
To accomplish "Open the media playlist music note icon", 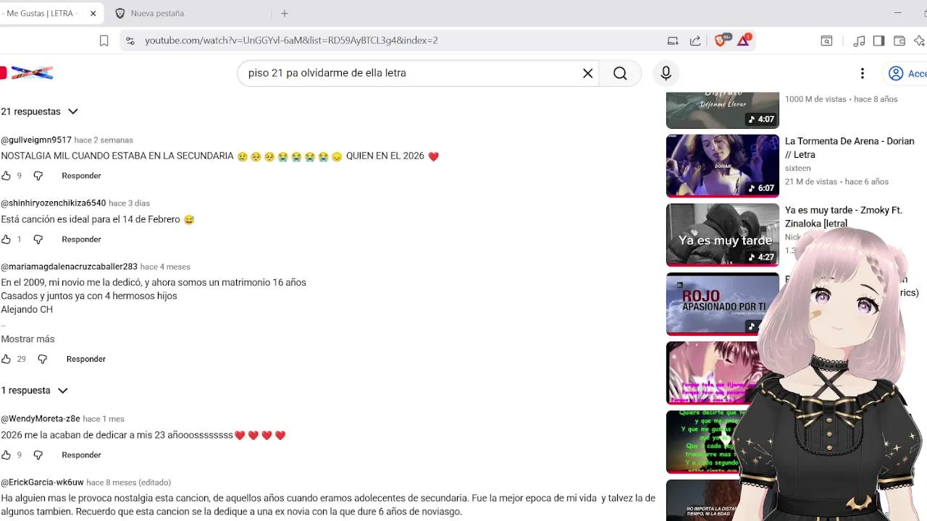I will 859,41.
